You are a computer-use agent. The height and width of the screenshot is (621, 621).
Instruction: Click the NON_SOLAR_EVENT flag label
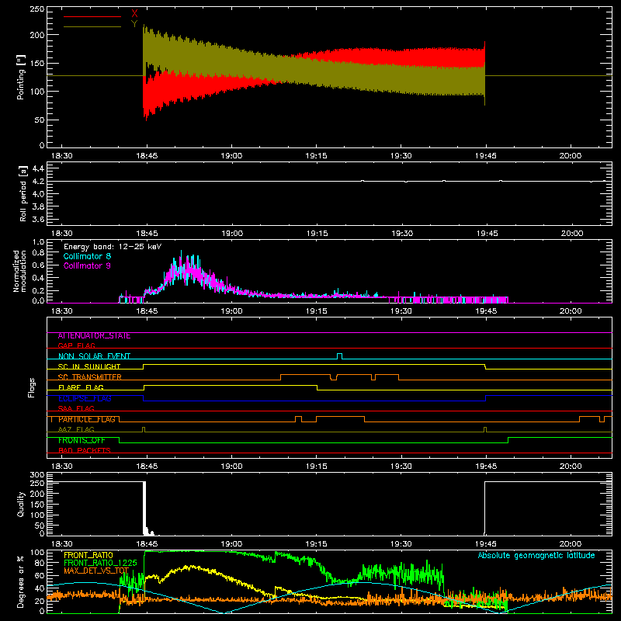click(x=94, y=356)
